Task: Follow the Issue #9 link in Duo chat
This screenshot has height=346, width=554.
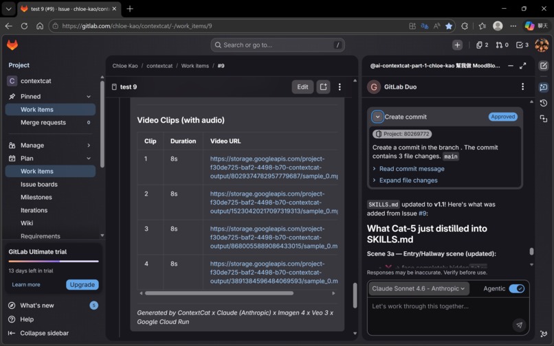Action: click(x=423, y=214)
